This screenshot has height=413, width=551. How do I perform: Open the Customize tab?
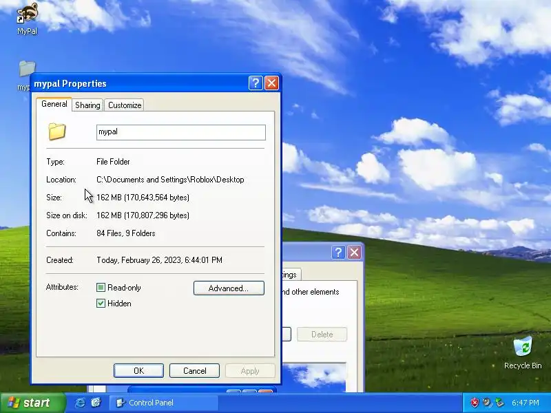(x=125, y=105)
